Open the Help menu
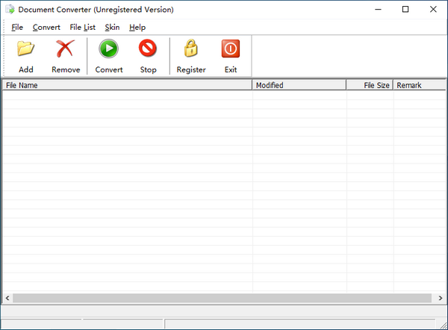The height and width of the screenshot is (330, 448). pyautogui.click(x=137, y=28)
